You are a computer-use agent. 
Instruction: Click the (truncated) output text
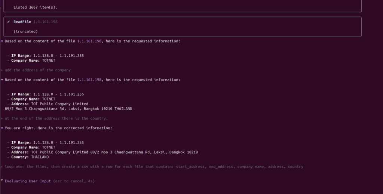[x=26, y=31]
